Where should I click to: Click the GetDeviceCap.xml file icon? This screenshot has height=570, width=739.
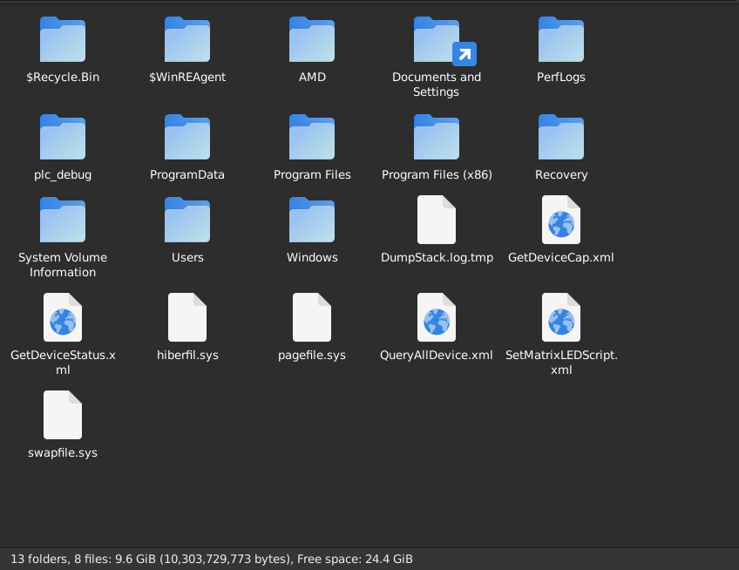(561, 220)
